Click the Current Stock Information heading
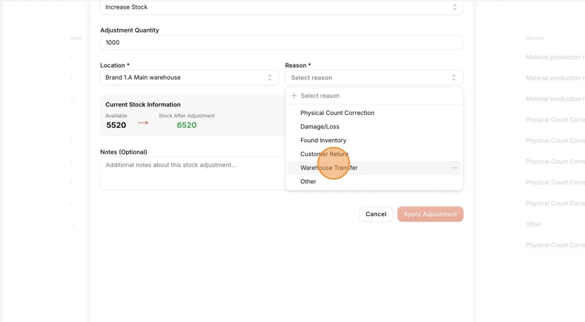 143,105
